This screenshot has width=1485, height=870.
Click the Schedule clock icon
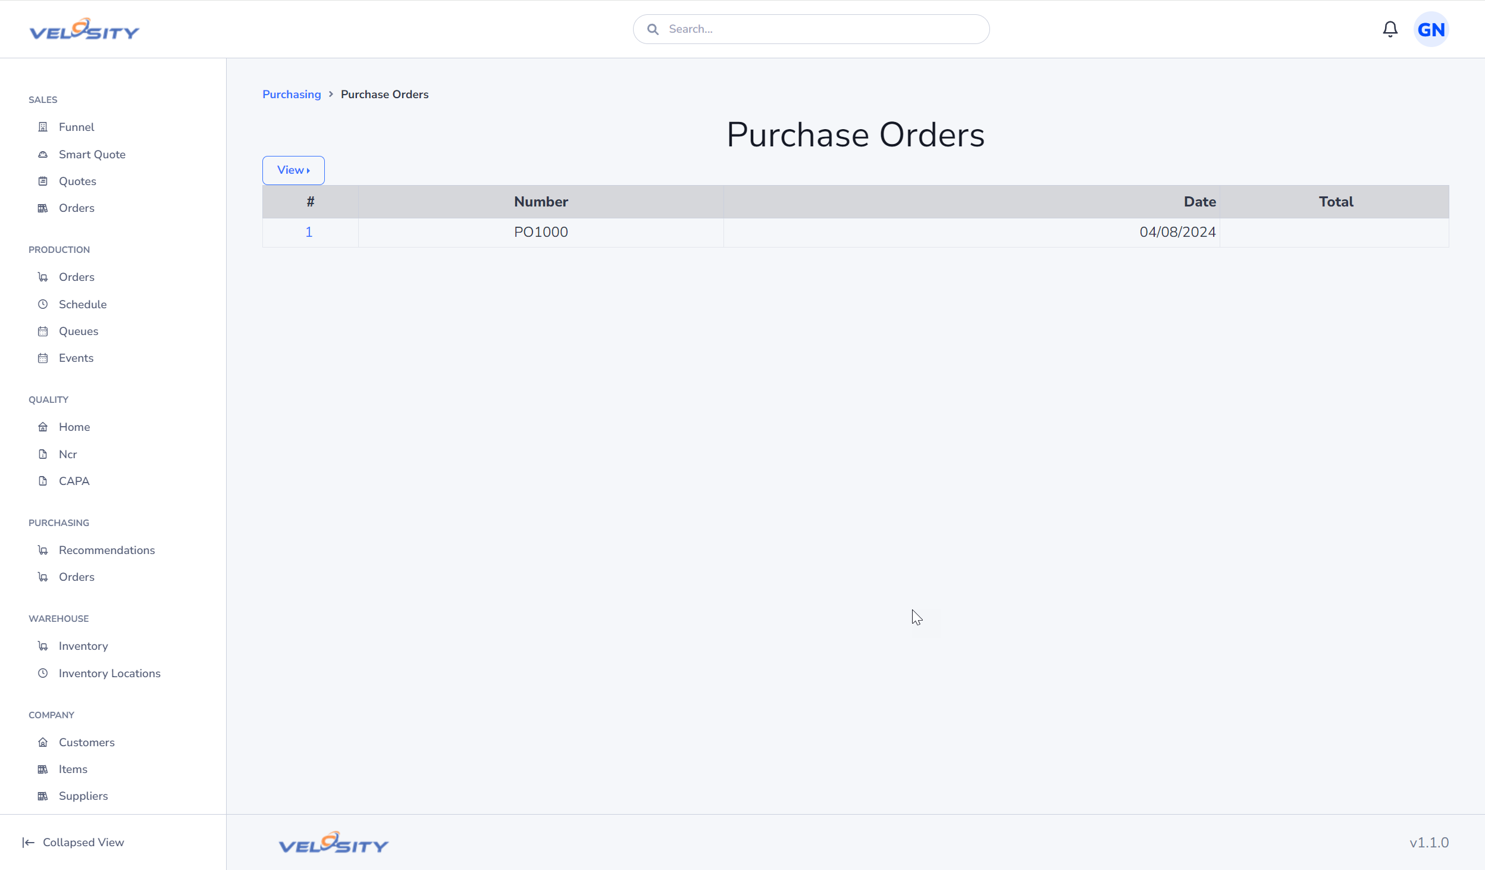[x=43, y=304]
